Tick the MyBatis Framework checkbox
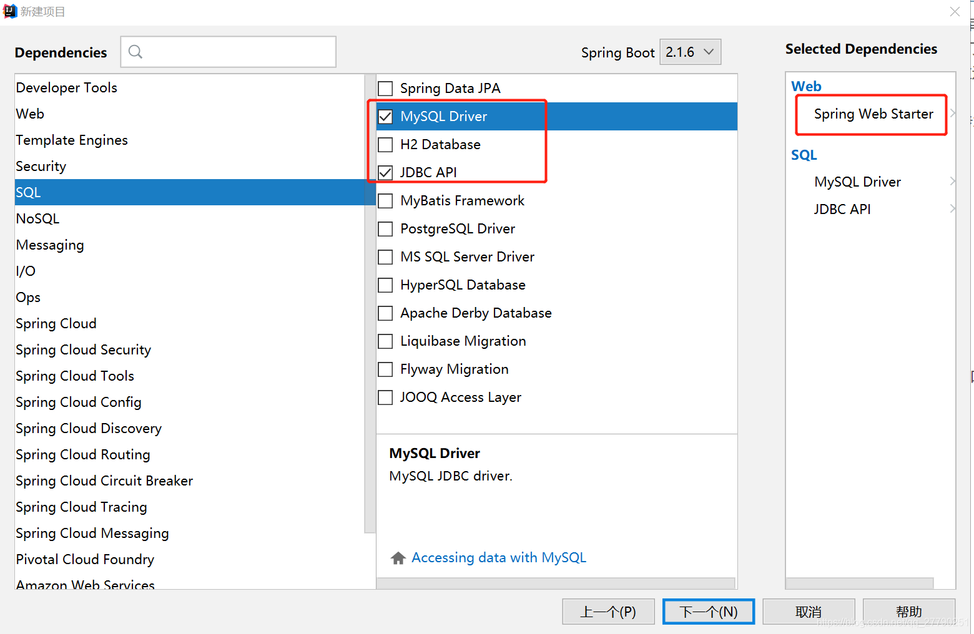This screenshot has height=634, width=974. point(386,201)
